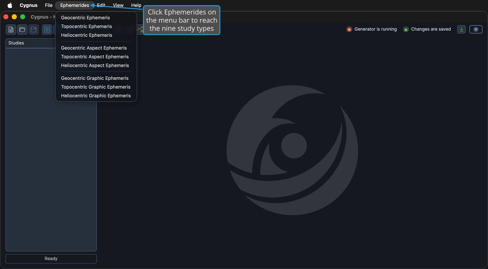Click the green Changes are saved indicator

406,29
